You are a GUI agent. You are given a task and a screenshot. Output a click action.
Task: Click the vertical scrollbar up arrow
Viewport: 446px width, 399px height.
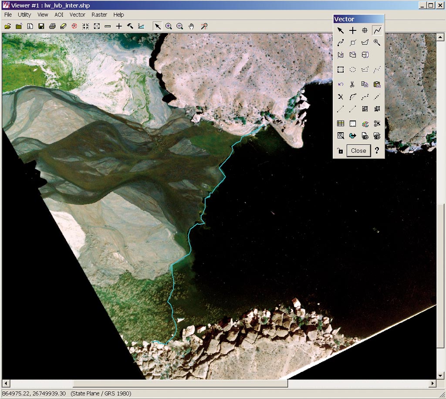tap(440, 37)
